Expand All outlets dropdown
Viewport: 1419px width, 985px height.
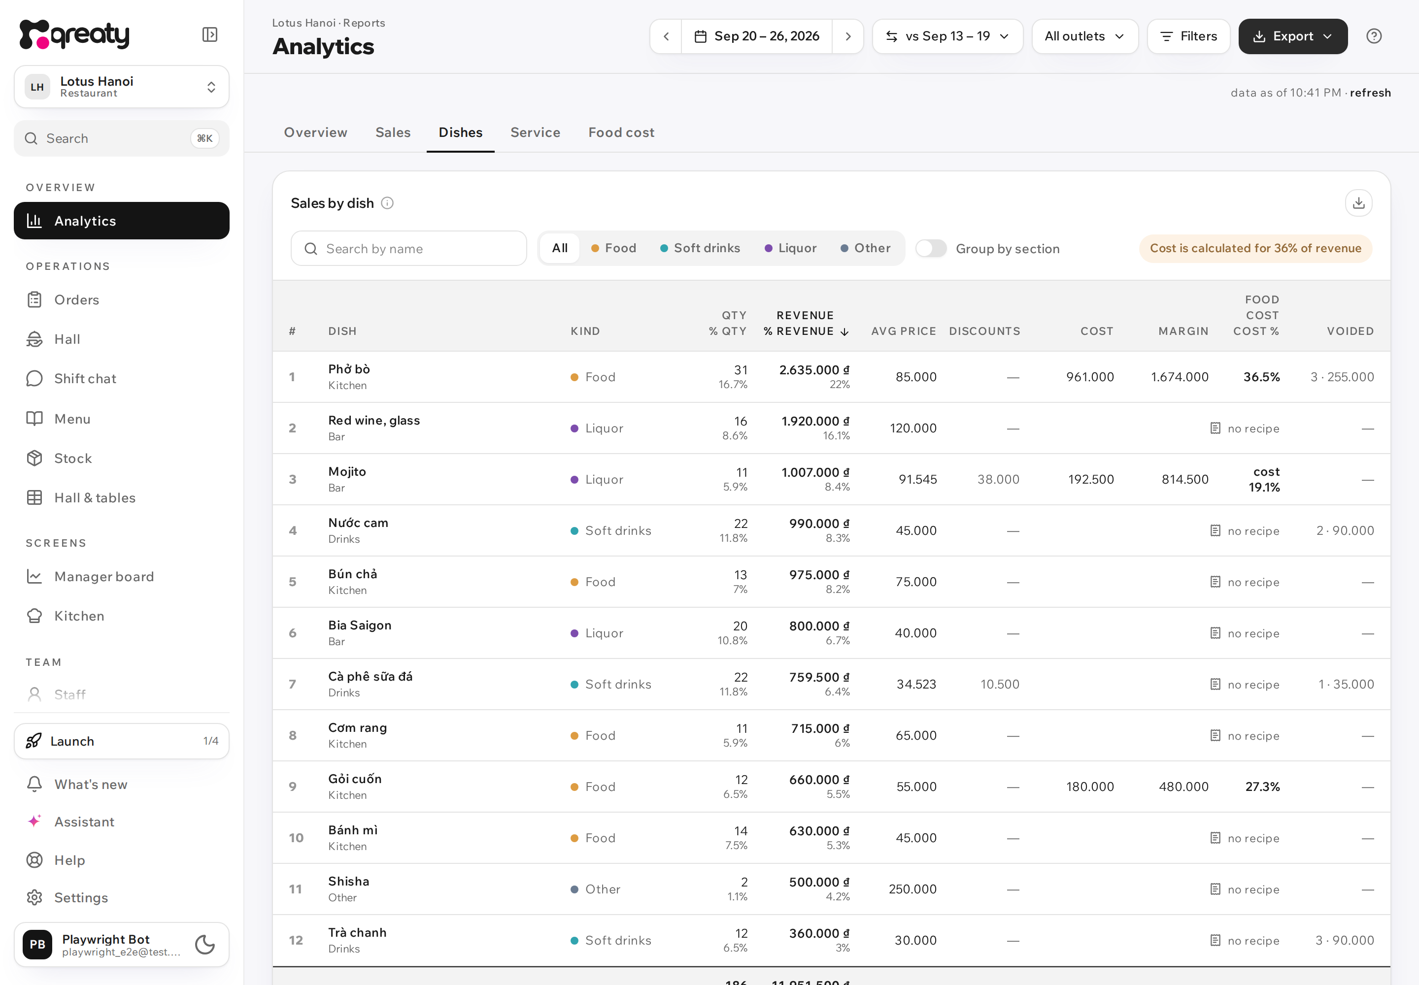1084,36
